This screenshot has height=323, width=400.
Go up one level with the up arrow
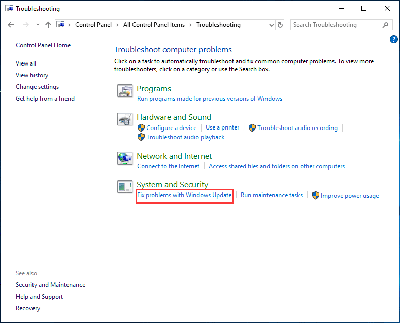click(48, 25)
